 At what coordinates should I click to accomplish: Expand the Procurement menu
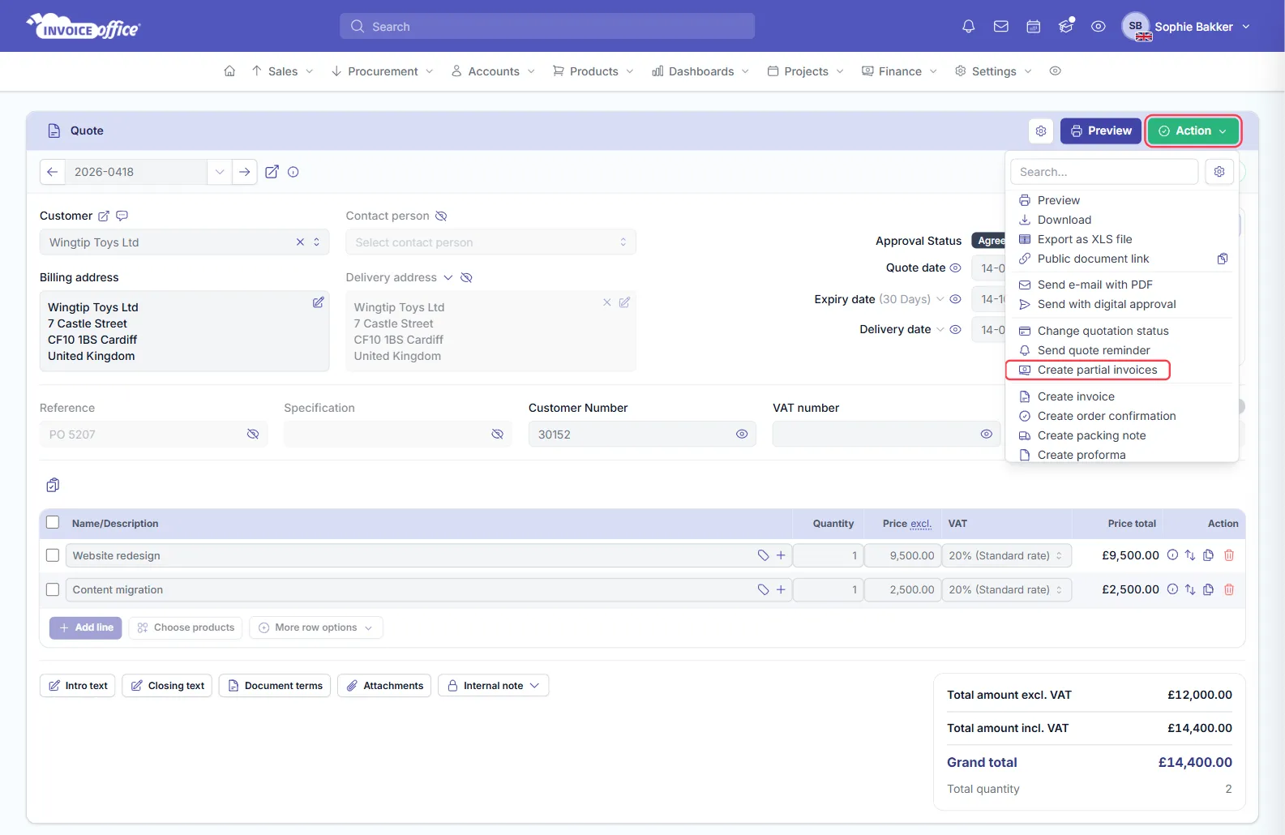(382, 71)
